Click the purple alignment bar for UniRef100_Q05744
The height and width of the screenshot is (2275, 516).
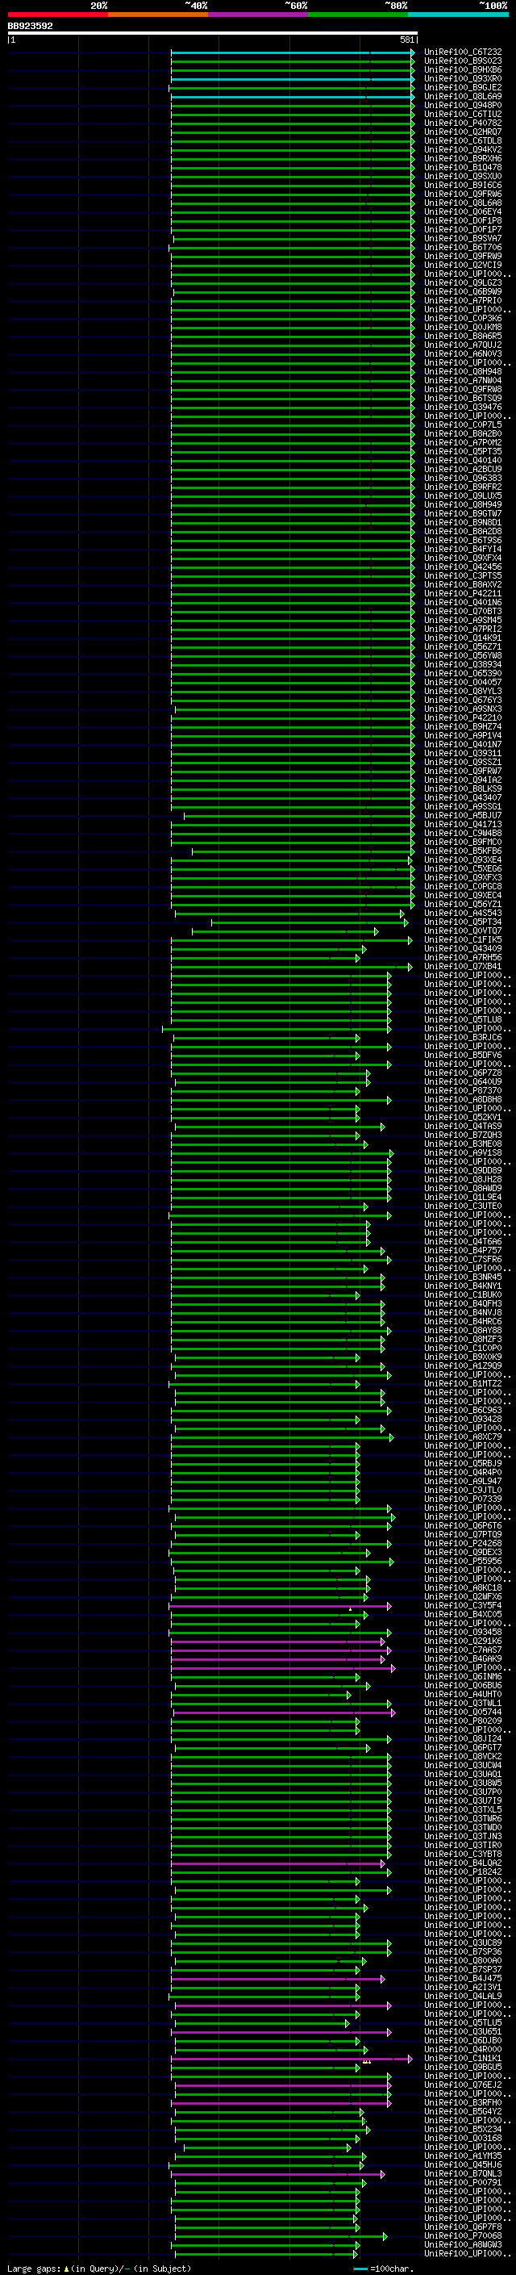[x=283, y=1713]
